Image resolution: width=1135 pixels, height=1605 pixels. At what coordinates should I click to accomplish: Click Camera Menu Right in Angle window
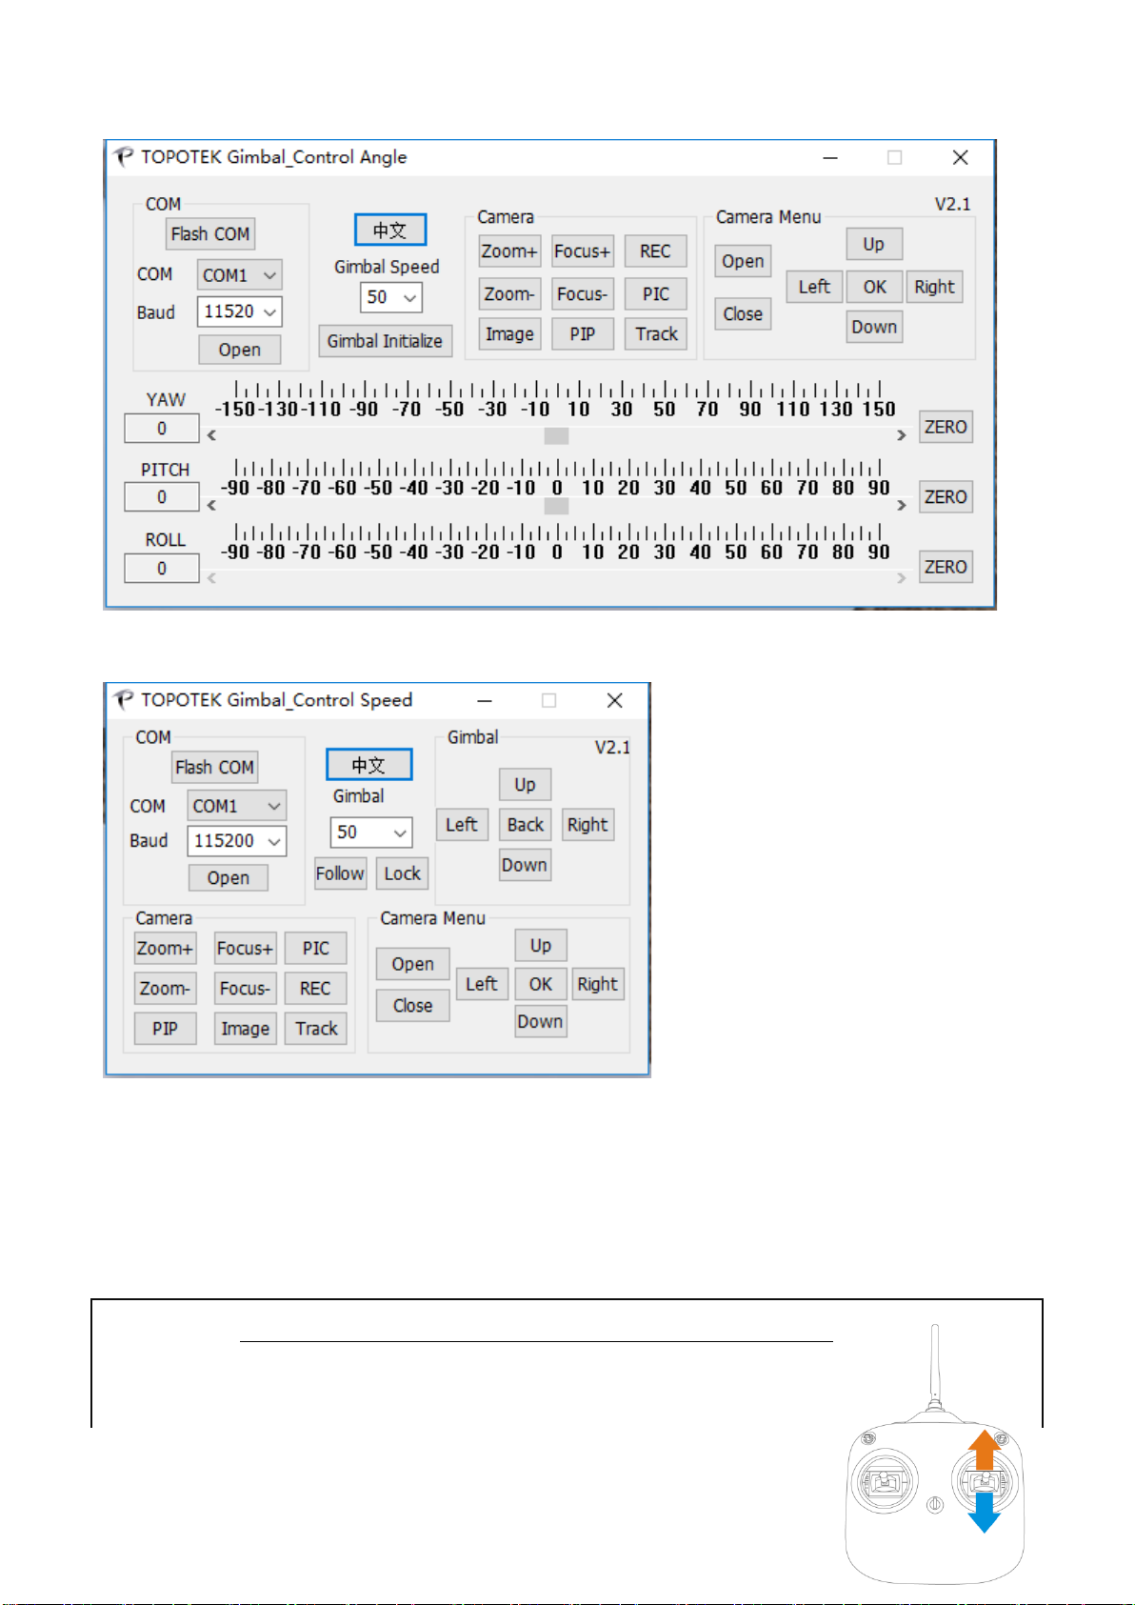click(x=934, y=287)
